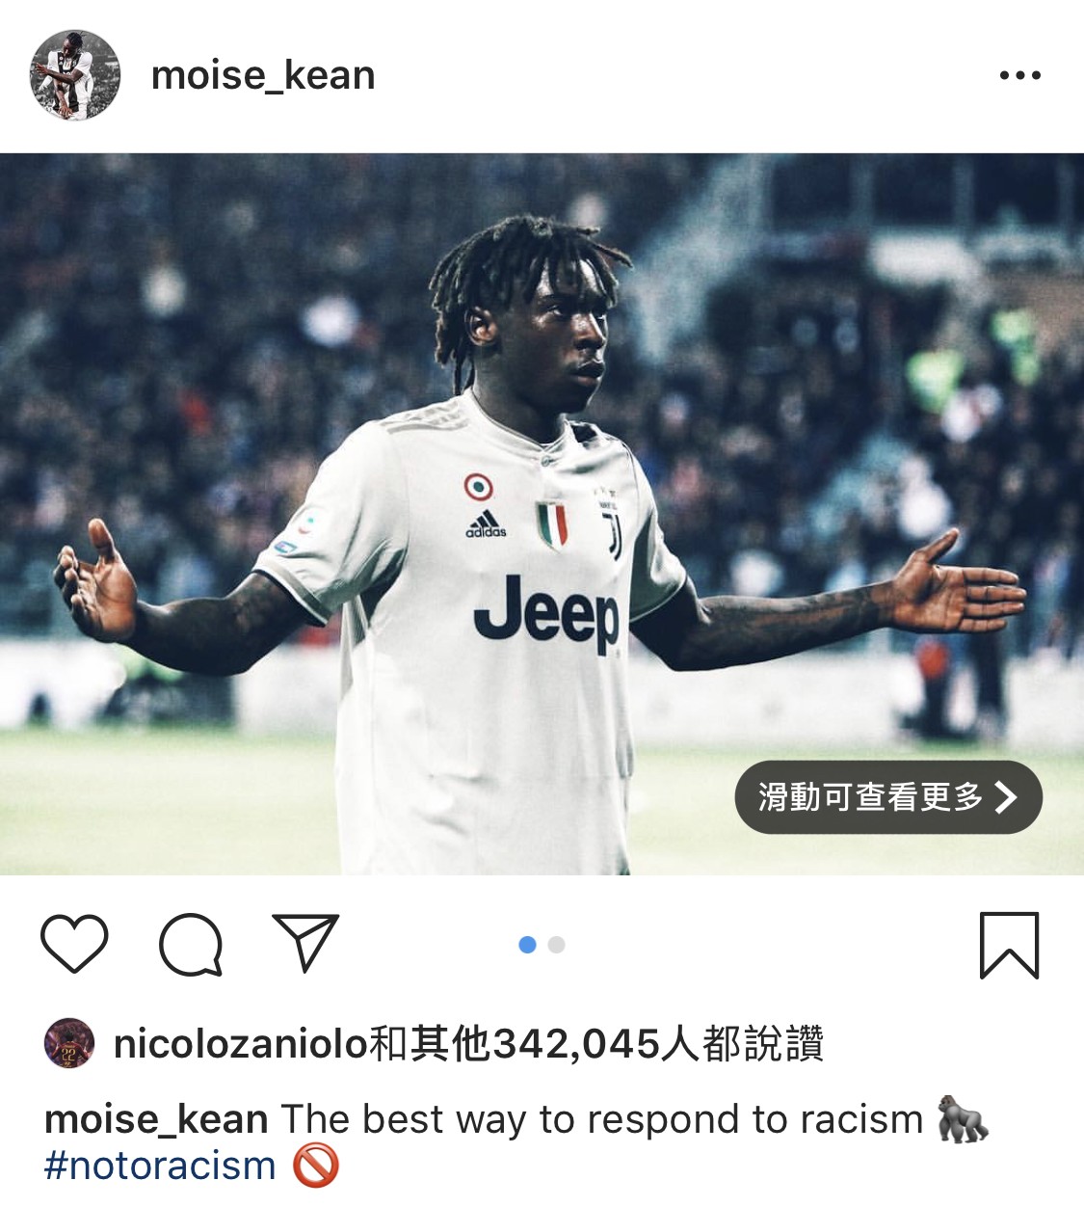Image resolution: width=1084 pixels, height=1207 pixels.
Task: Tap the moise_kean username in the caption
Action: click(156, 1119)
